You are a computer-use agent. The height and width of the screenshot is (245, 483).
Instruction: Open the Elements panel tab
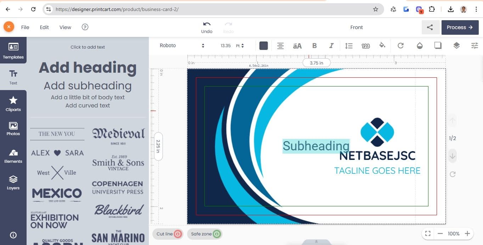(13, 156)
